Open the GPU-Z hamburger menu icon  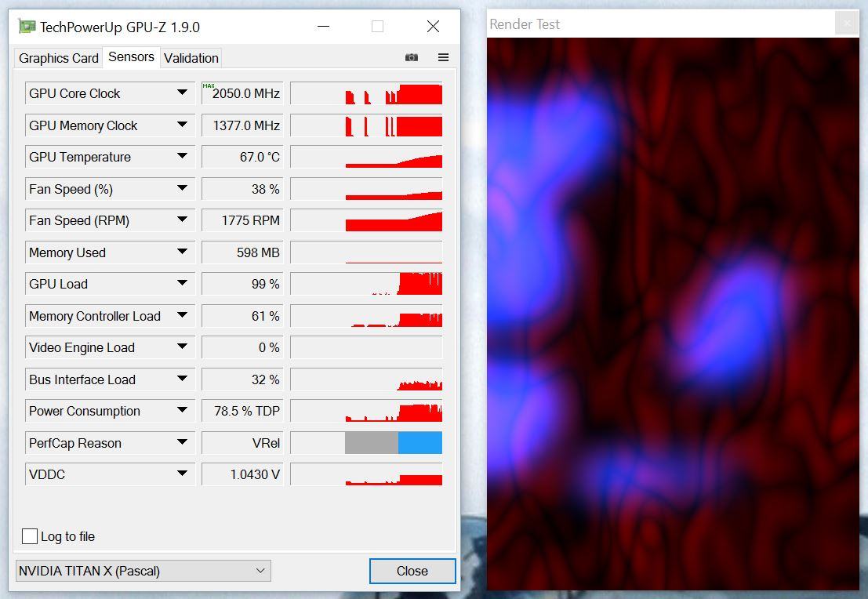(x=444, y=57)
